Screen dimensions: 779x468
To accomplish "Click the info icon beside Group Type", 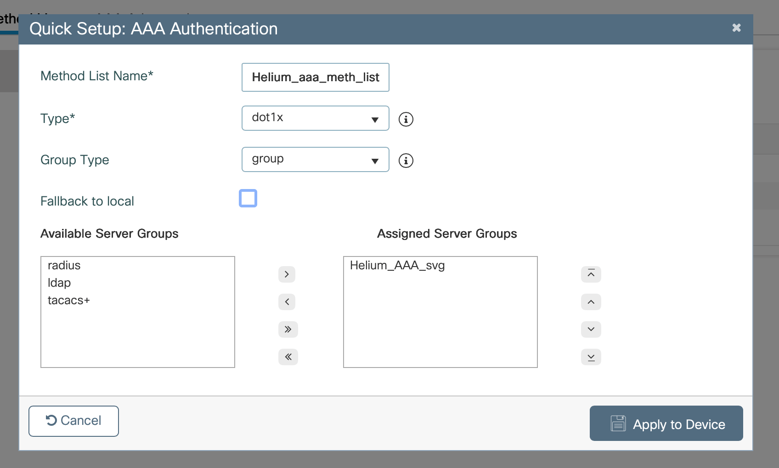I will [x=406, y=161].
